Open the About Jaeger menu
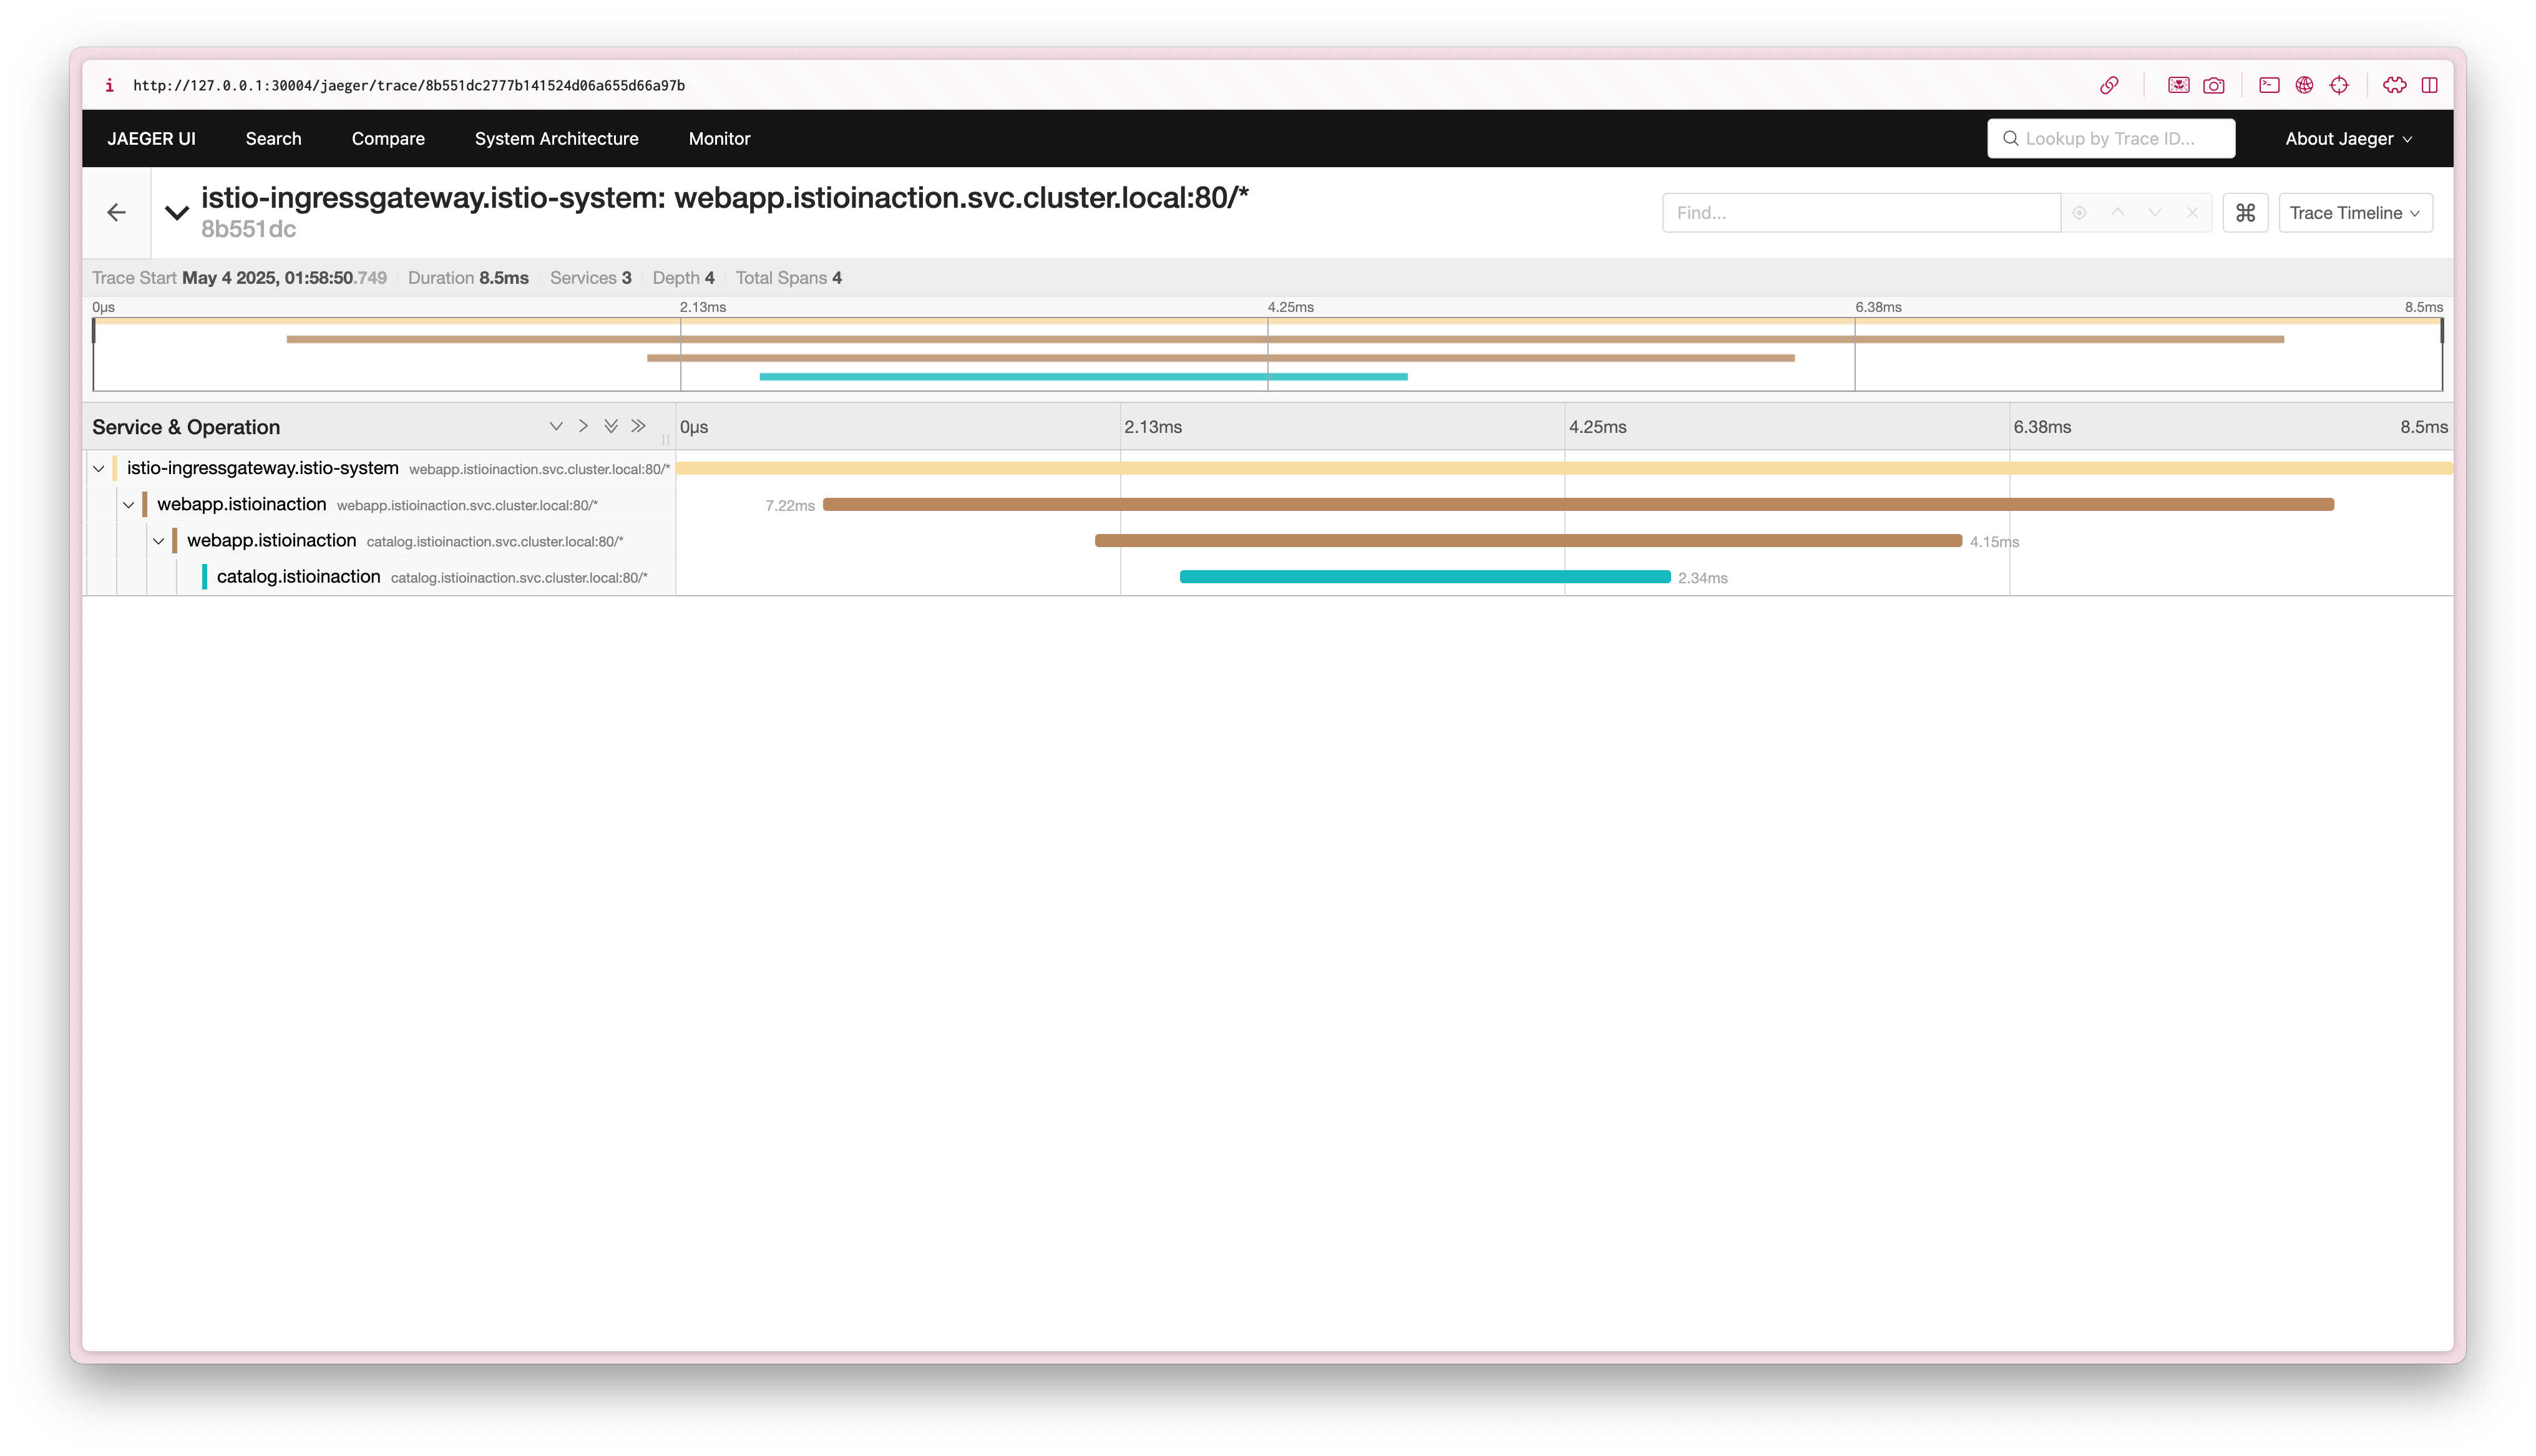The width and height of the screenshot is (2536, 1456). [2349, 138]
